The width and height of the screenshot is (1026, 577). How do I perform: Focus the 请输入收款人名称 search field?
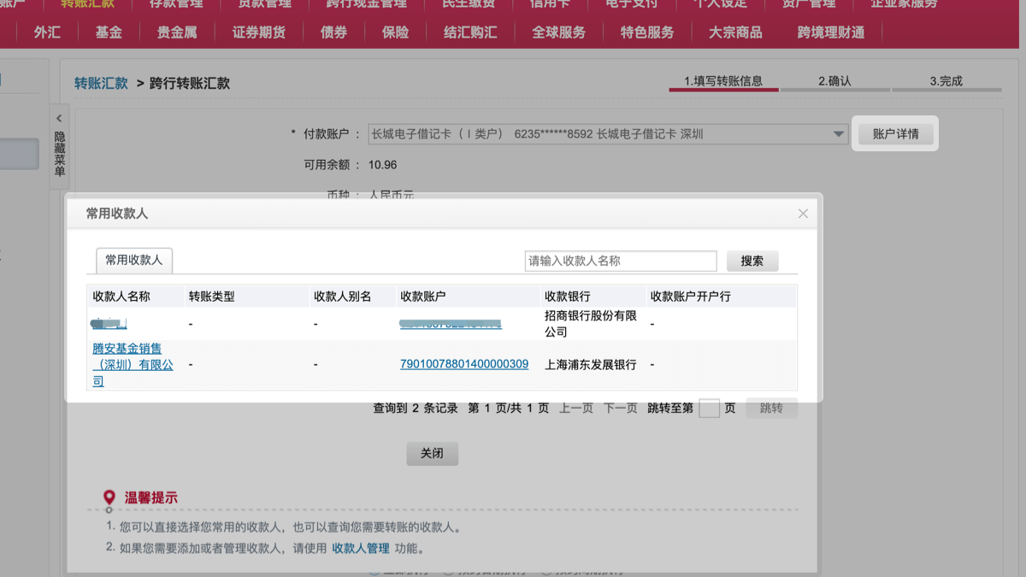[621, 261]
